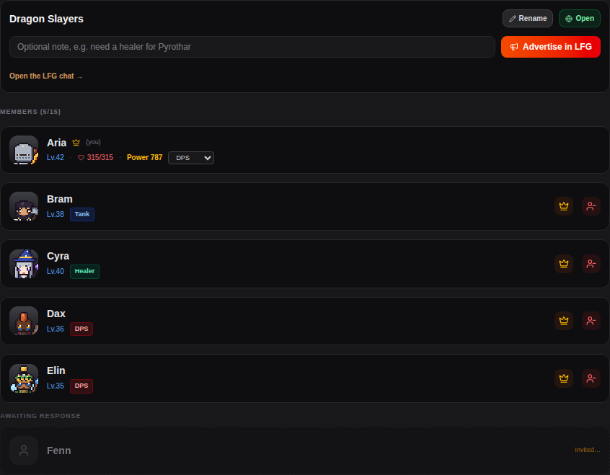Remove Cyra from the party

[x=591, y=264]
